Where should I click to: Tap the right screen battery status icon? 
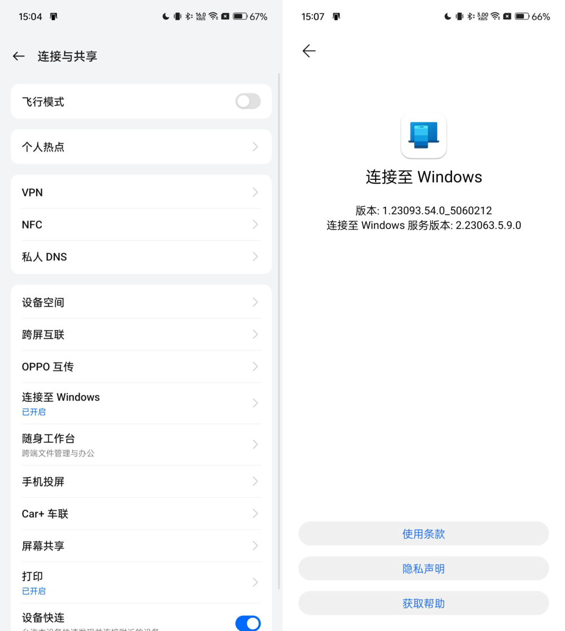coord(522,16)
